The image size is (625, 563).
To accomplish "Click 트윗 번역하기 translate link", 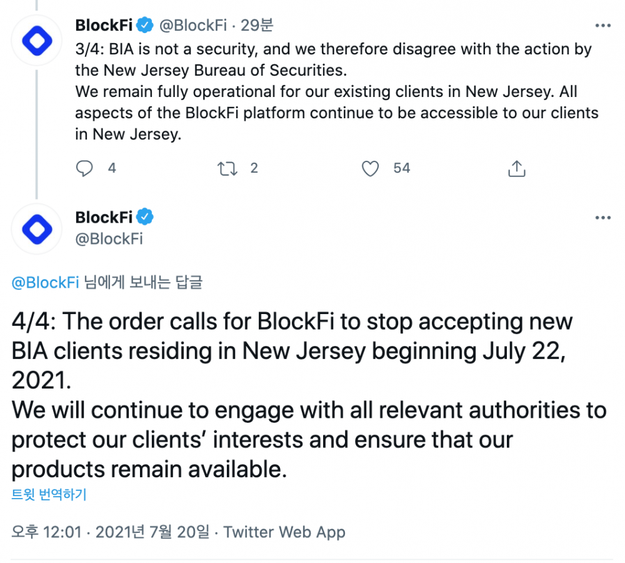I will point(49,494).
